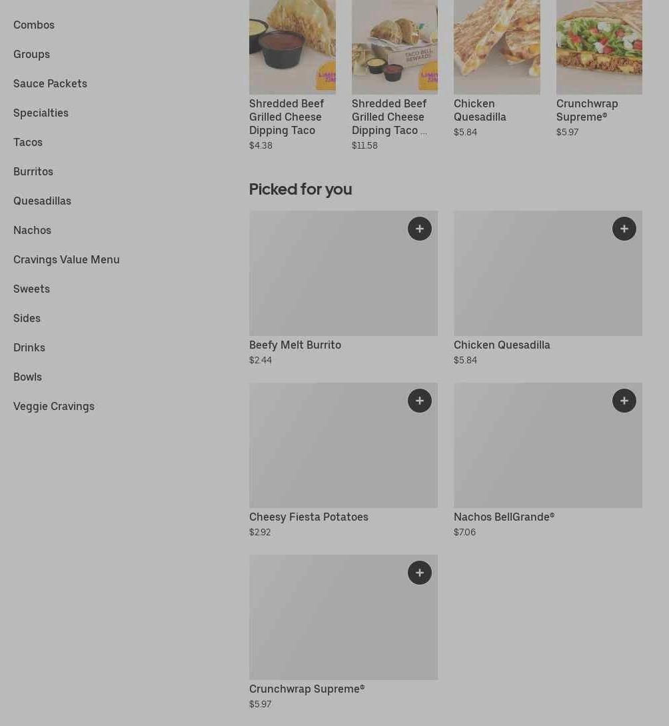Add Nachos BellGrande with plus icon
The width and height of the screenshot is (669, 726).
coord(624,401)
